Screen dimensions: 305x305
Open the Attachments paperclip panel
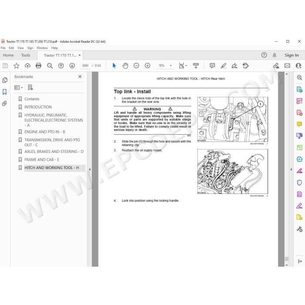(5, 103)
